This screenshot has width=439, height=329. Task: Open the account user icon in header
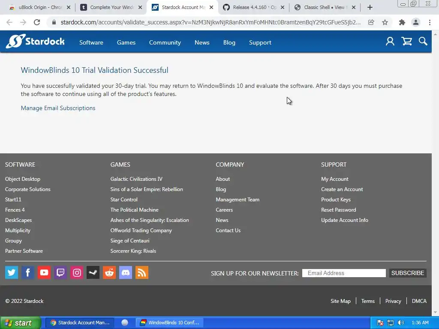[390, 42]
